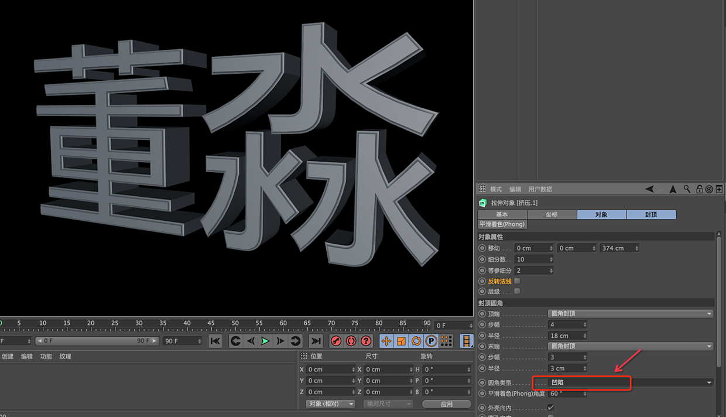Screen dimensions: 726x417
Task: Click animation circle beside 末端
Action: pos(482,346)
